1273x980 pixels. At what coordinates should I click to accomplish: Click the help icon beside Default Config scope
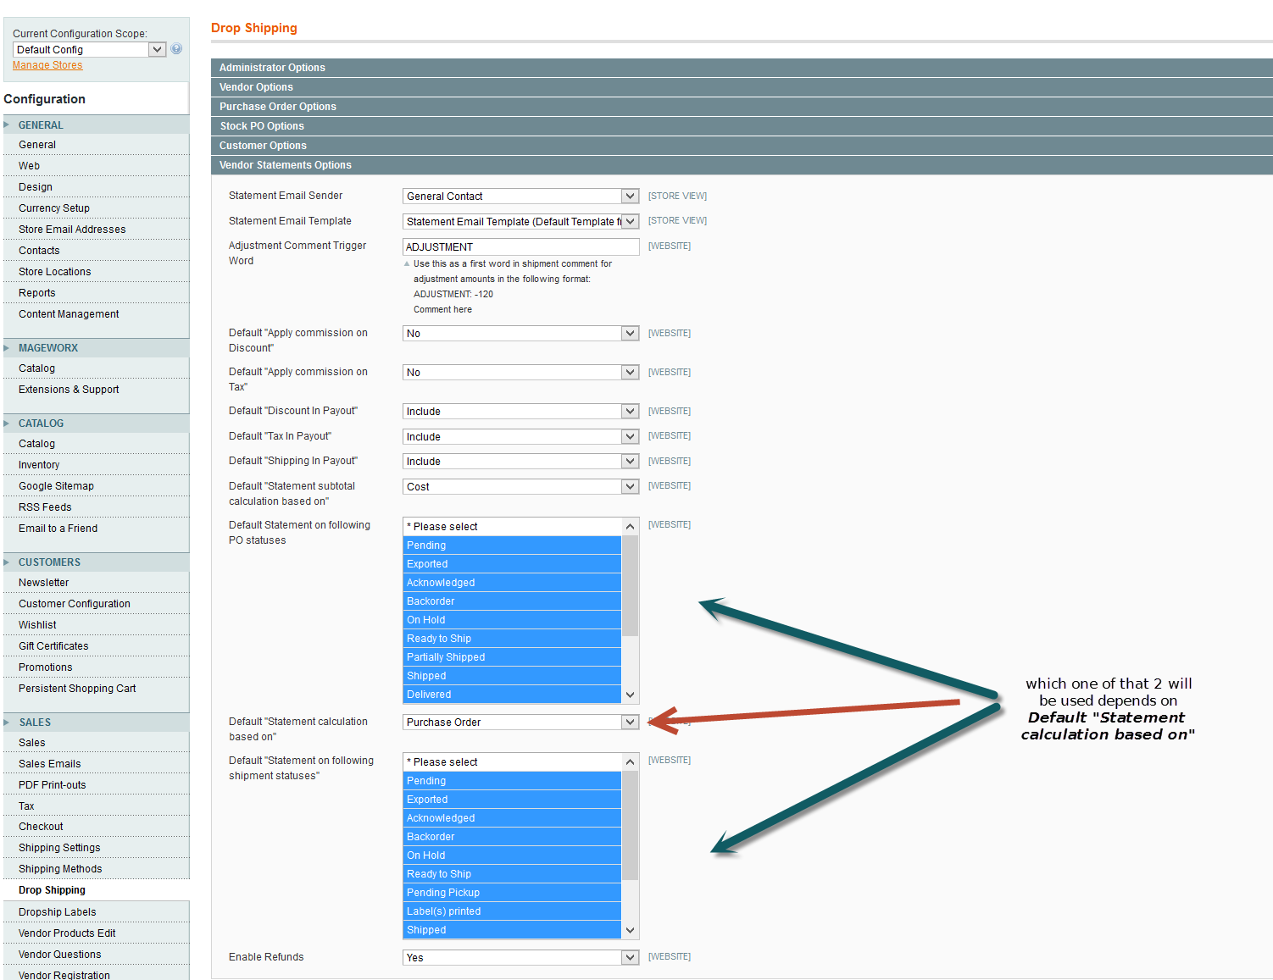176,49
